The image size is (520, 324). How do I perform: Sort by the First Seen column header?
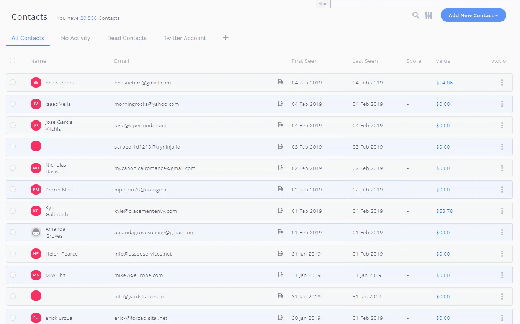304,61
